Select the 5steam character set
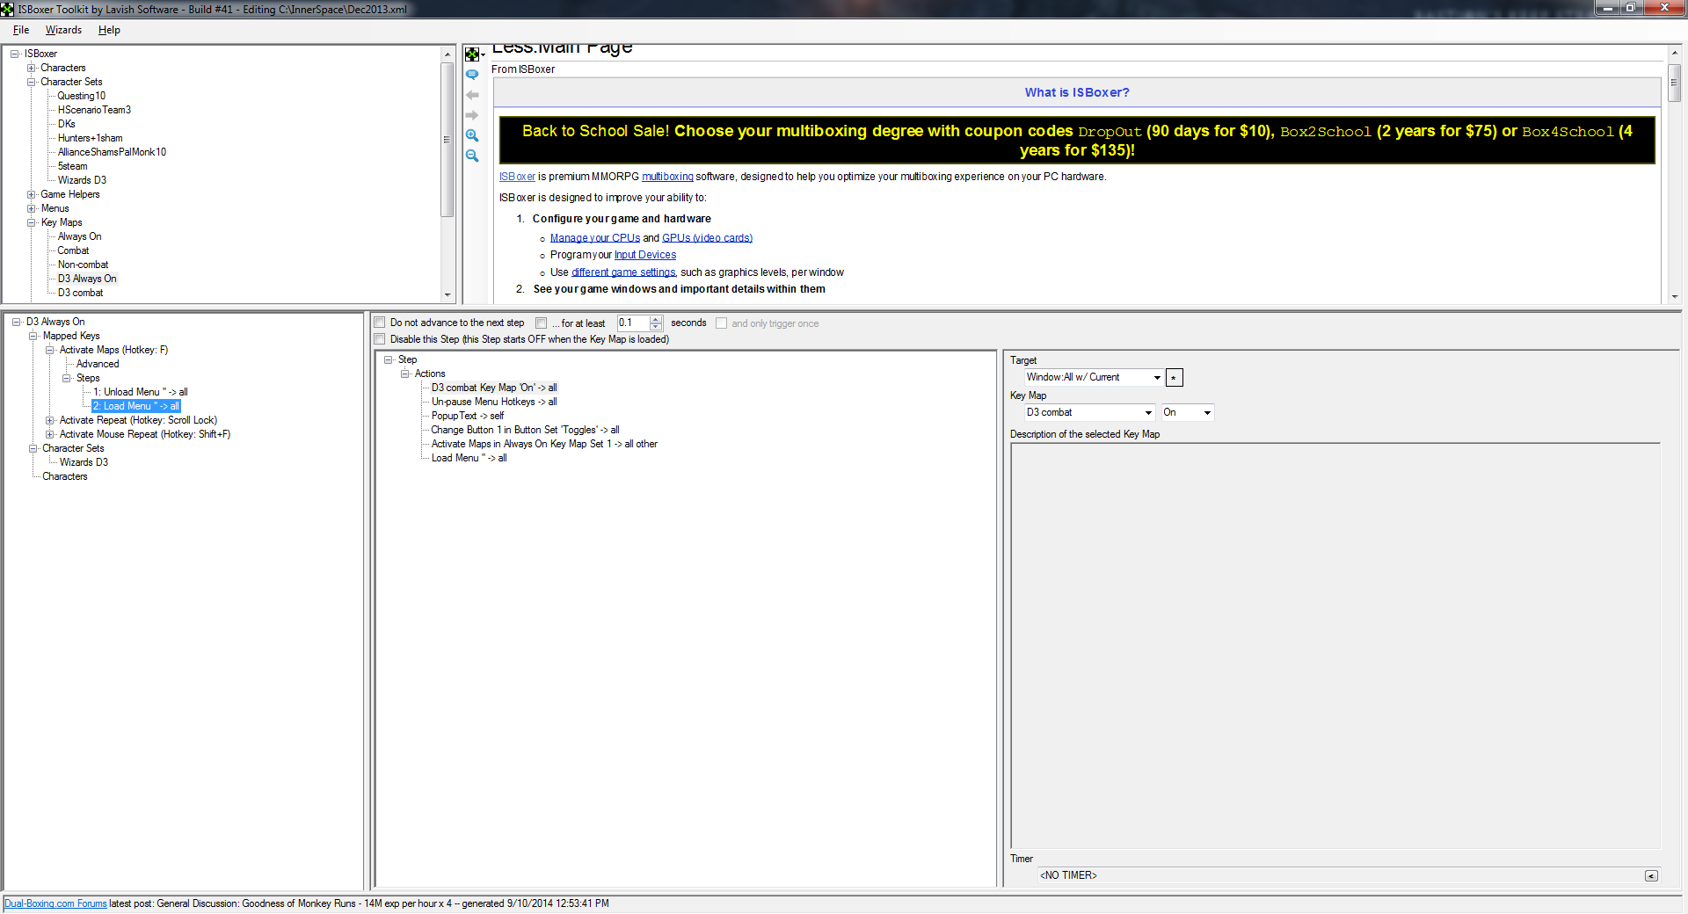Viewport: 1688px width, 914px height. 73,166
